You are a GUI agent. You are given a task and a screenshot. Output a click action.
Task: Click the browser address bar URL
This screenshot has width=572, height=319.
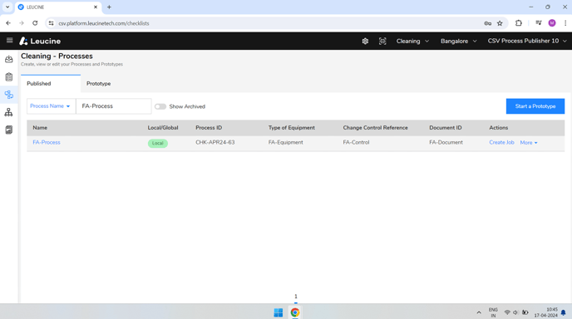coord(104,23)
